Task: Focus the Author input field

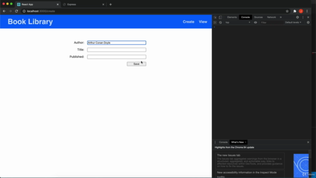Action: (117, 43)
